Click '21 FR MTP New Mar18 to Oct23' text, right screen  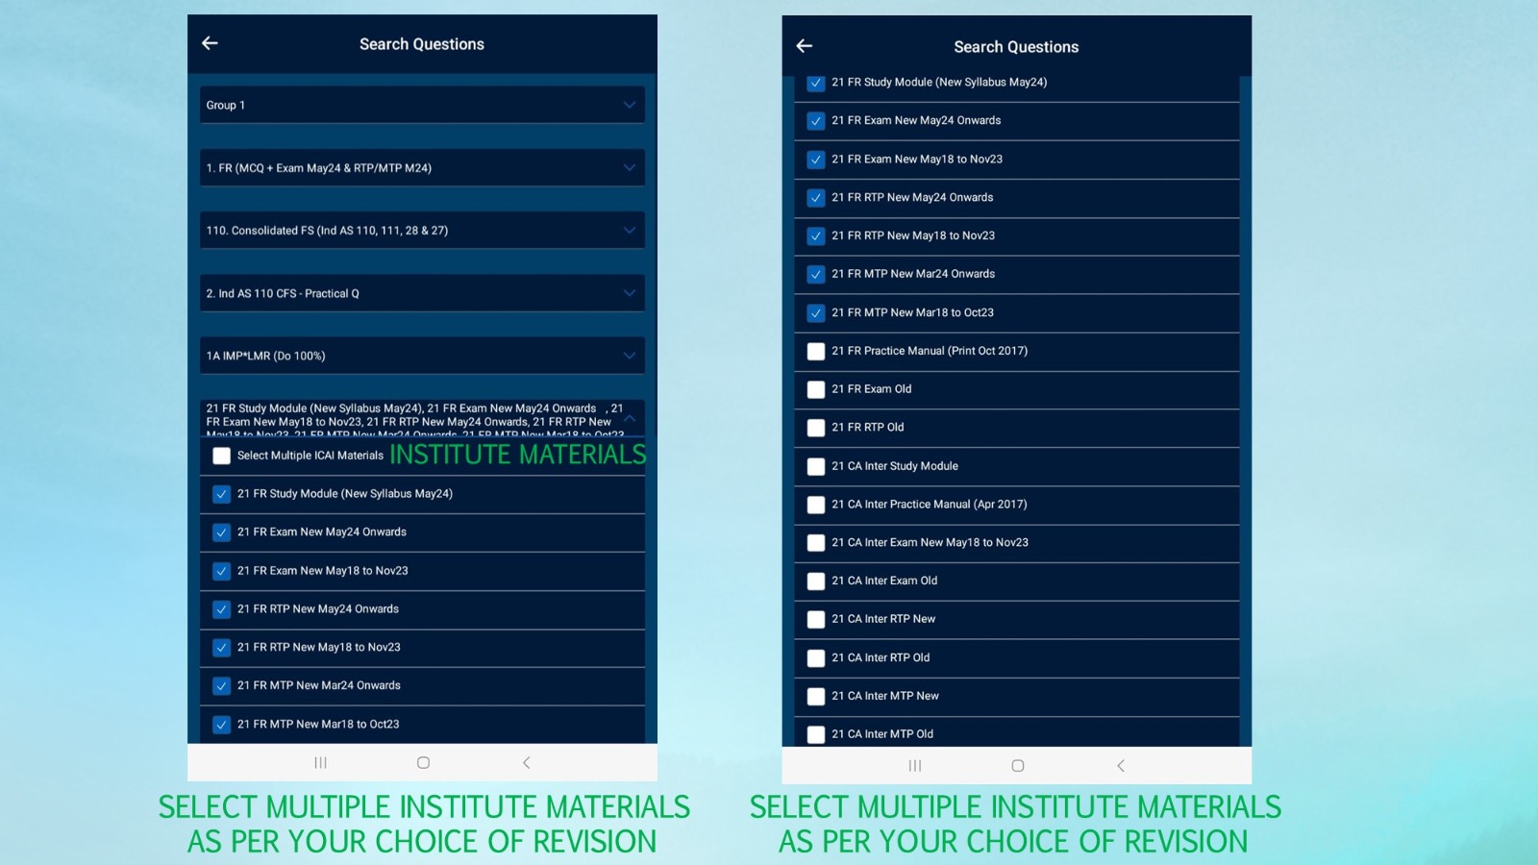913,312
